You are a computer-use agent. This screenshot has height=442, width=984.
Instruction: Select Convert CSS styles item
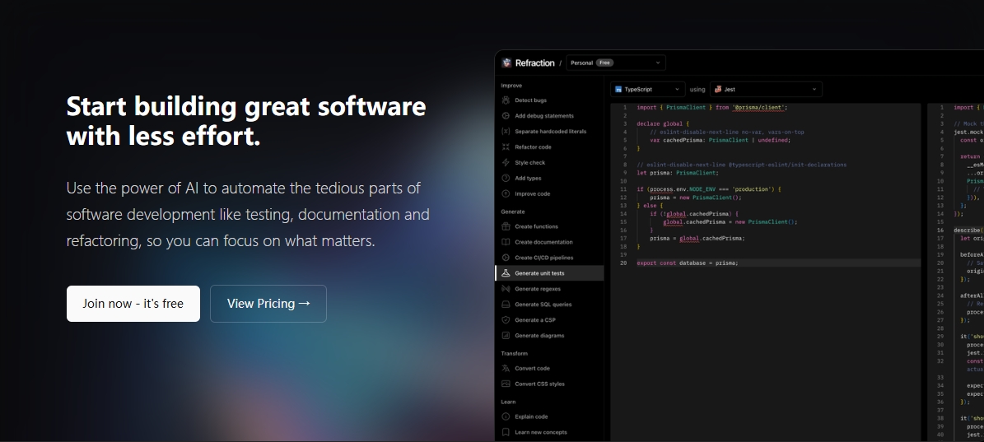[550, 384]
